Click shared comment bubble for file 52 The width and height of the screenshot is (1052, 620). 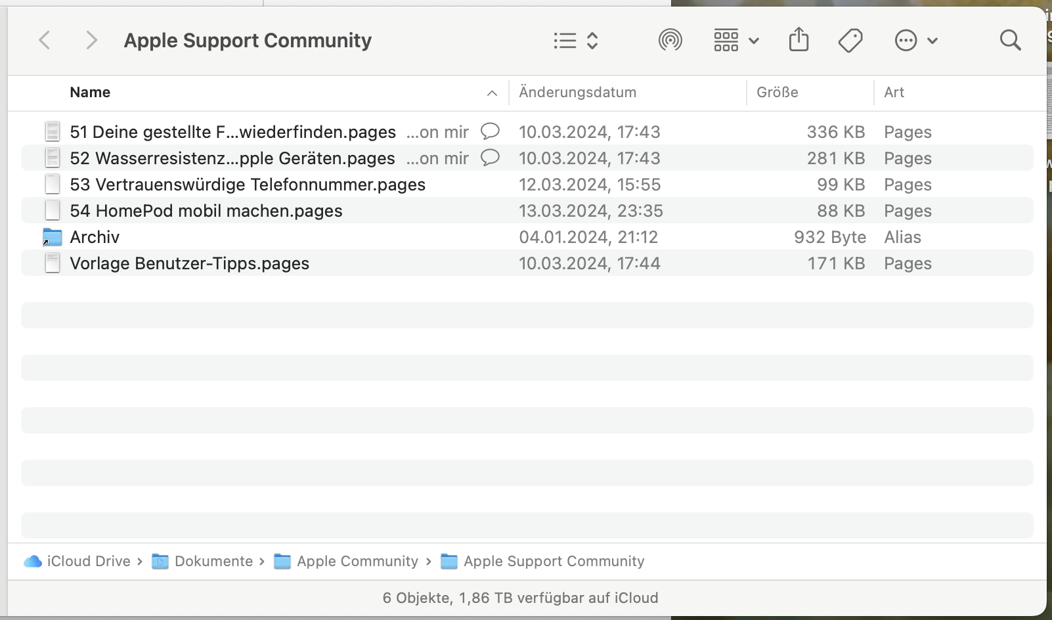[490, 158]
